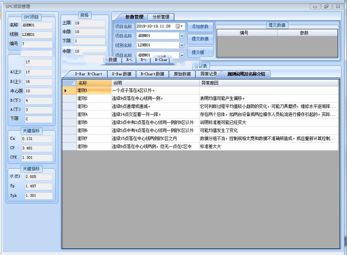
Task: Click the row selector arrow for 准则1
Action: [66, 91]
